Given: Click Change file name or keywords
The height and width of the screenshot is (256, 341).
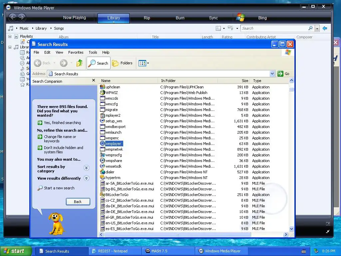Looking at the screenshot, I should pos(60,139).
